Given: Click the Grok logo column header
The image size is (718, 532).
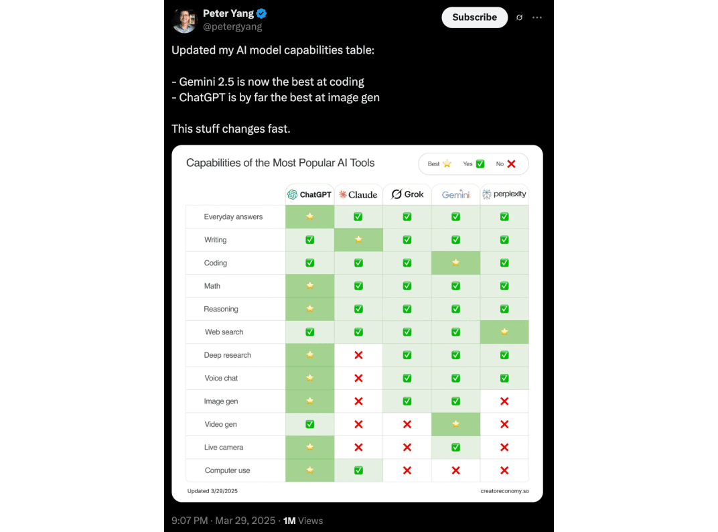Looking at the screenshot, I should [x=407, y=194].
